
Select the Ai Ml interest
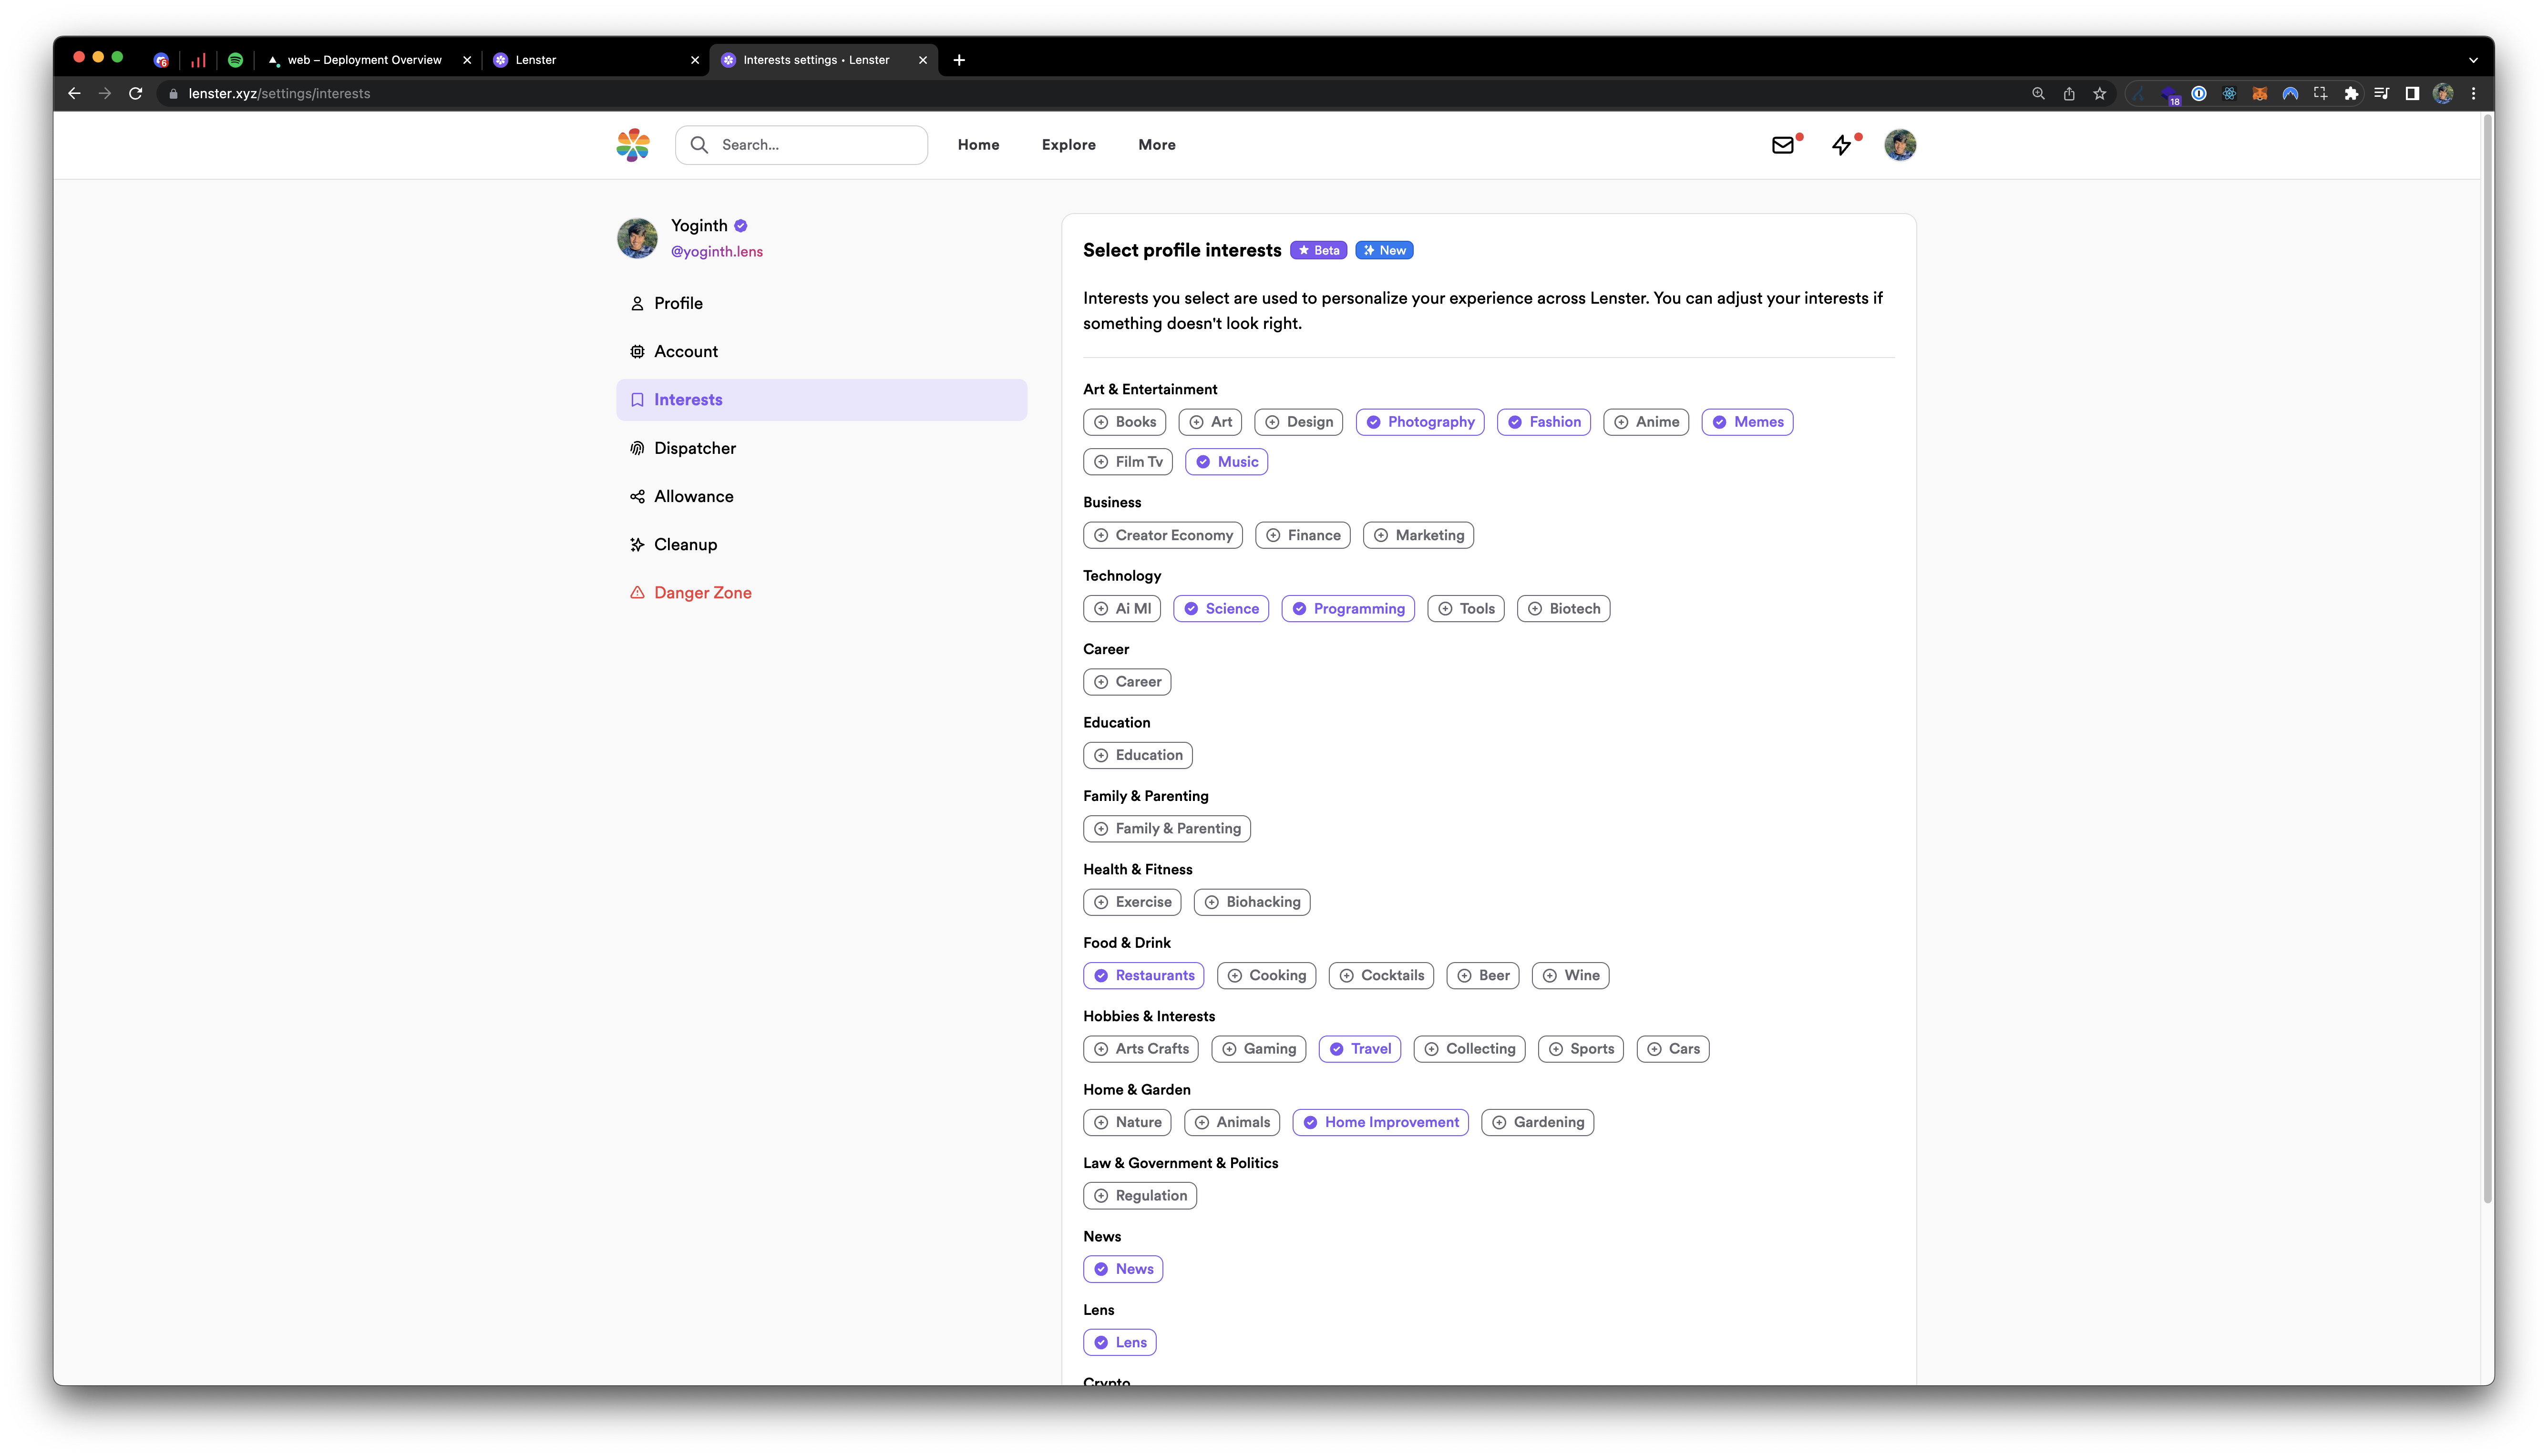(1122, 609)
